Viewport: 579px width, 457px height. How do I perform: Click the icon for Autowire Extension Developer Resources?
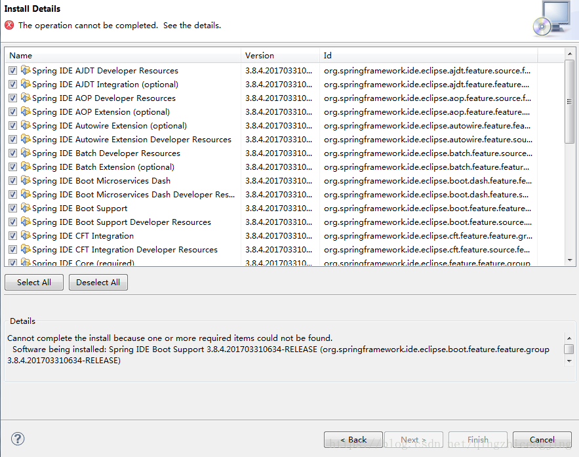click(x=26, y=139)
